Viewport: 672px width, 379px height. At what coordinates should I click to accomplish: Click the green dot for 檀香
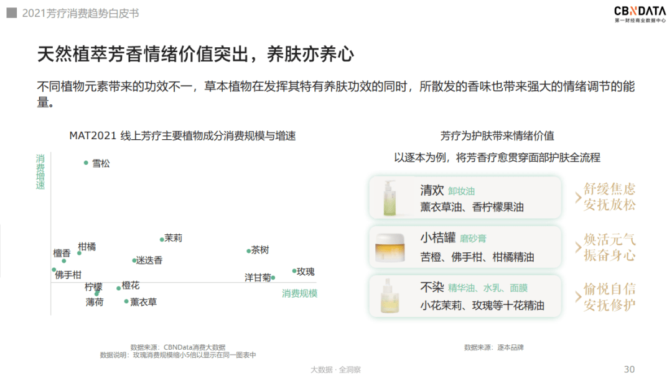point(64,261)
